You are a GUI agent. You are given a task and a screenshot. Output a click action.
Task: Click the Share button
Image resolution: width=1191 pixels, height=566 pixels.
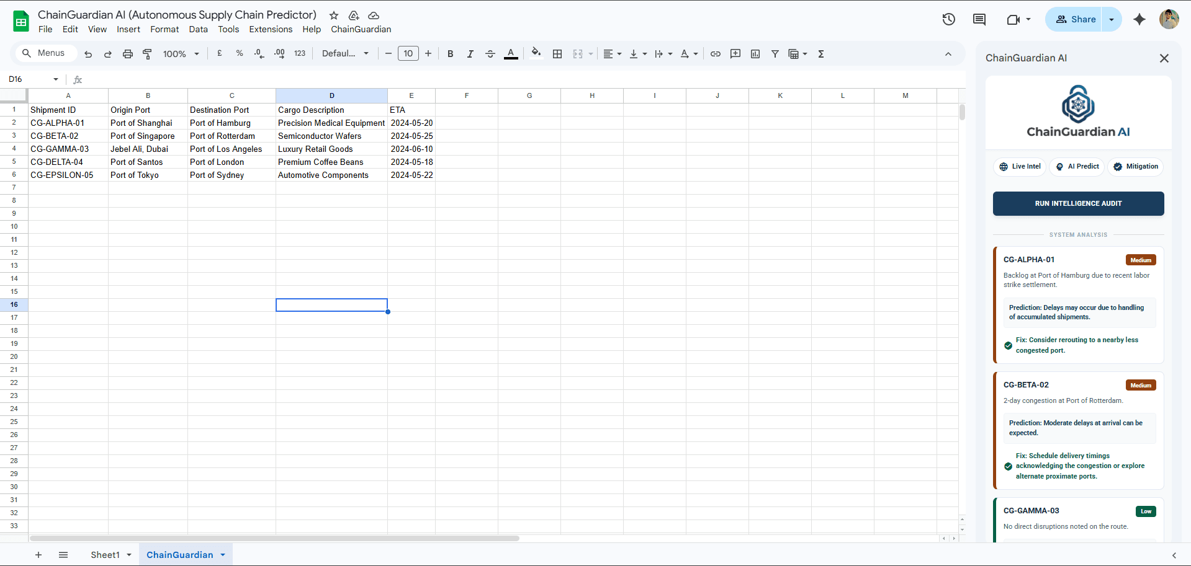[1076, 19]
